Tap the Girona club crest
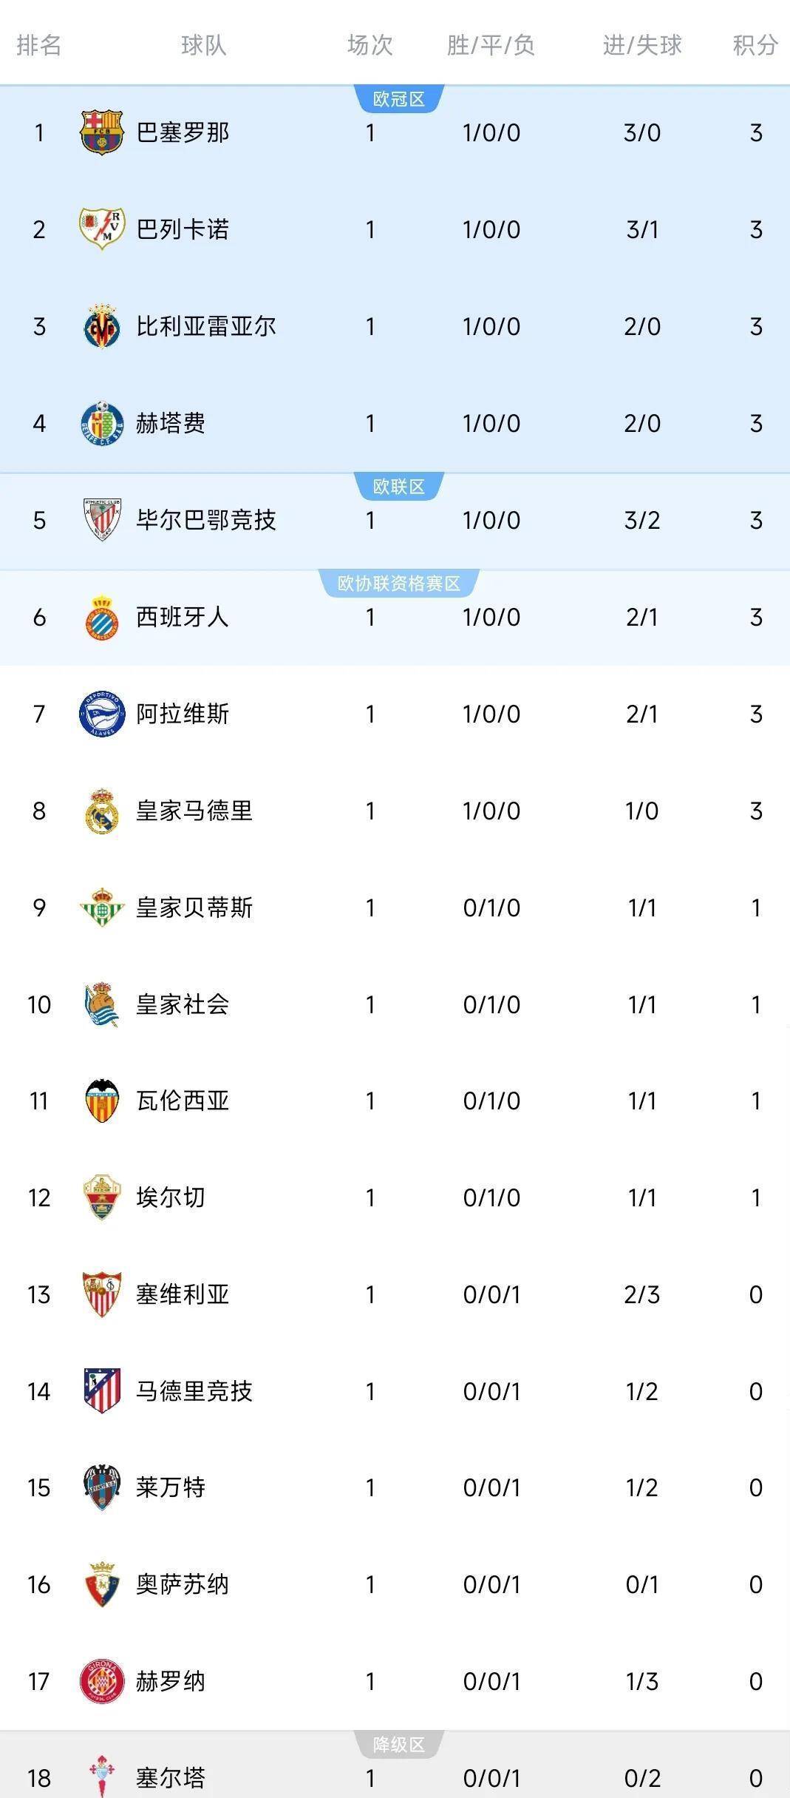Screen dimensions: 790x1798 point(101,1681)
